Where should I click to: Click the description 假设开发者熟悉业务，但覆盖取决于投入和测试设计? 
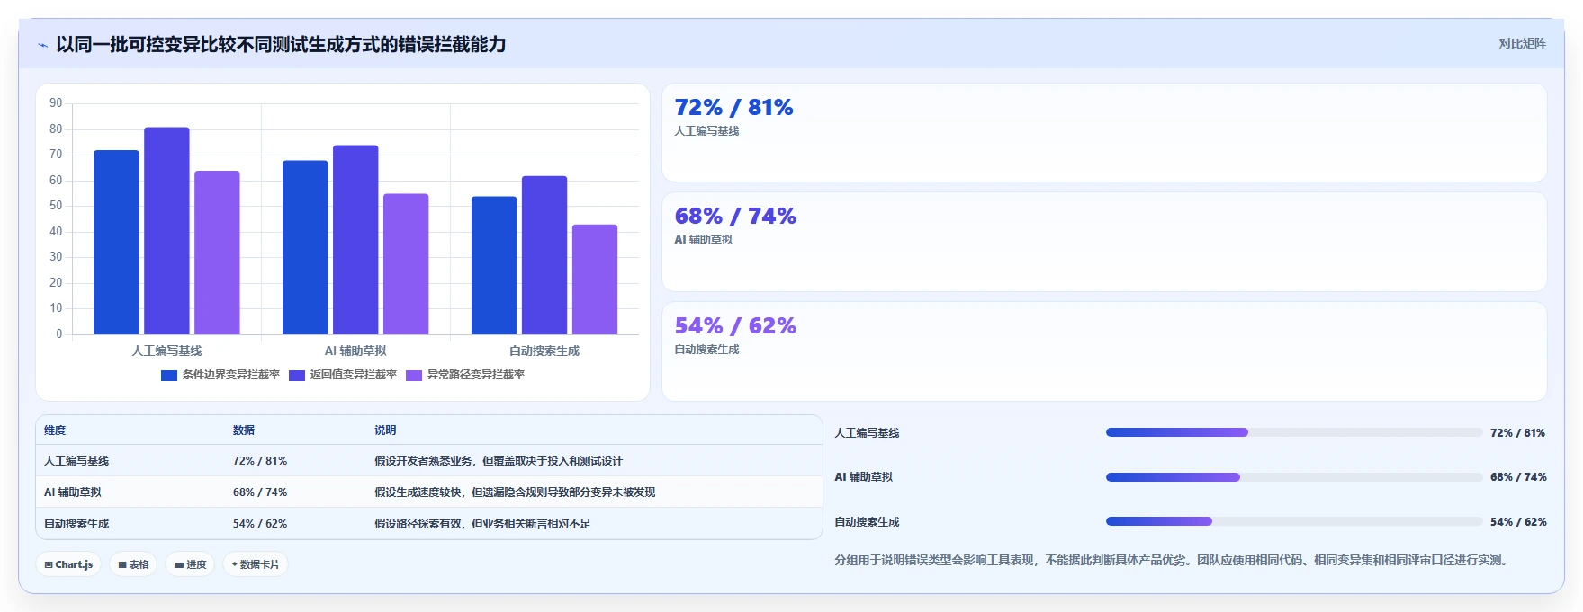499,461
